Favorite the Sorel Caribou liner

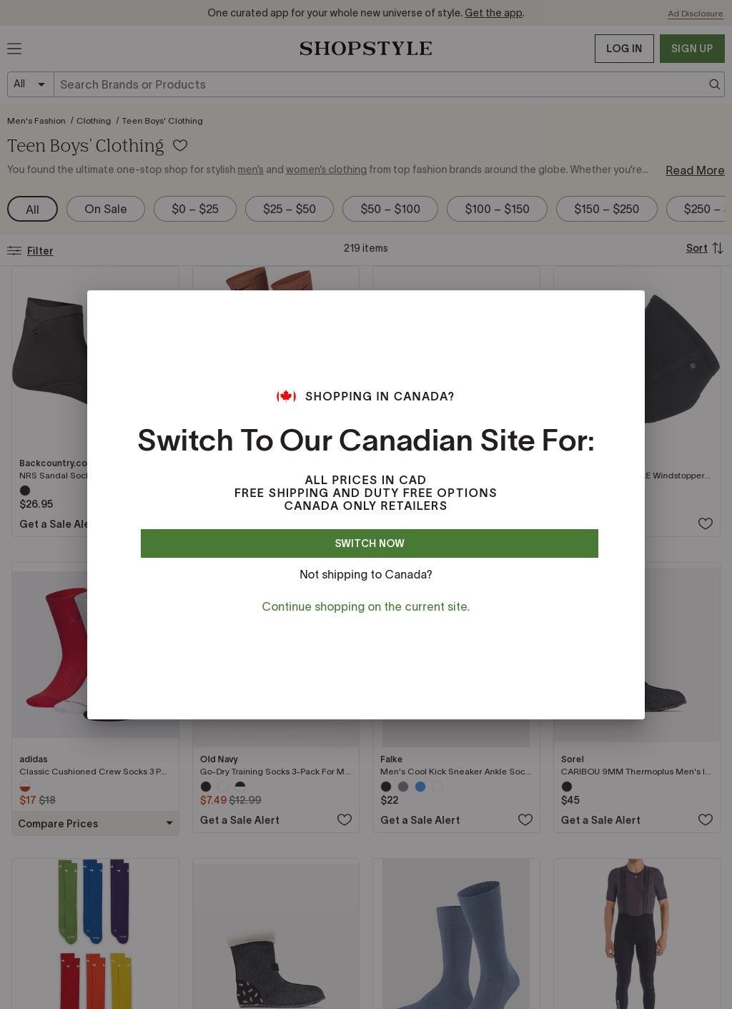pos(706,820)
